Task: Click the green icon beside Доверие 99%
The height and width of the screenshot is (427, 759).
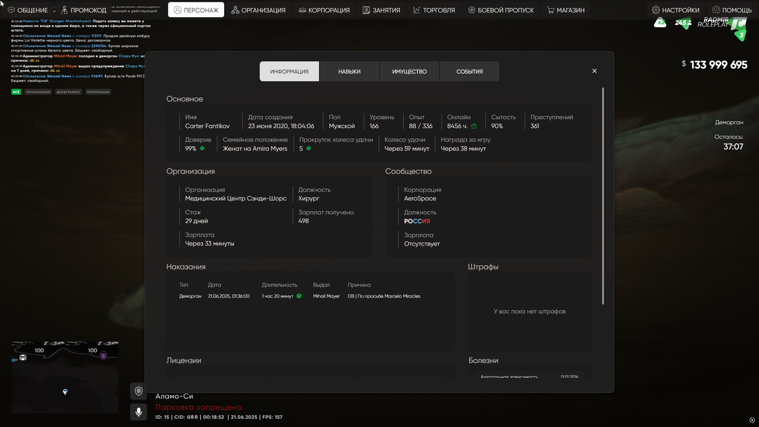Action: pos(202,148)
